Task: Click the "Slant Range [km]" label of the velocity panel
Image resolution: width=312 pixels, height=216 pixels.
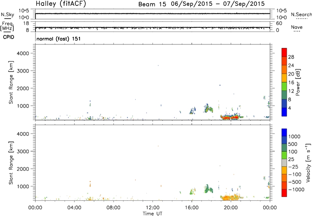Action: pyautogui.click(x=11, y=163)
